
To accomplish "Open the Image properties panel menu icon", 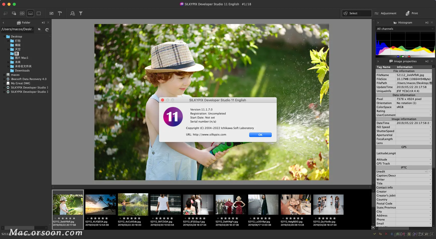I will click(427, 61).
